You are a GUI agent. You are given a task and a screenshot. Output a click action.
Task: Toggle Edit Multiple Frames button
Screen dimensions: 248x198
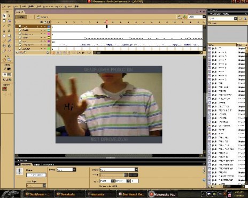tap(65, 53)
